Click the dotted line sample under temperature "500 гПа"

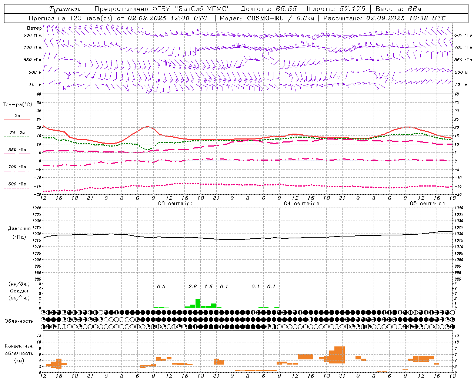(x=17, y=188)
